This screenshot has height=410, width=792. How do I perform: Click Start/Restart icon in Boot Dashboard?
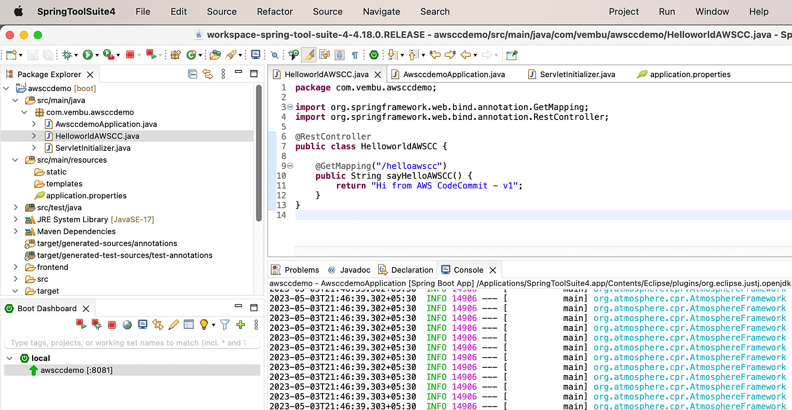(81, 325)
